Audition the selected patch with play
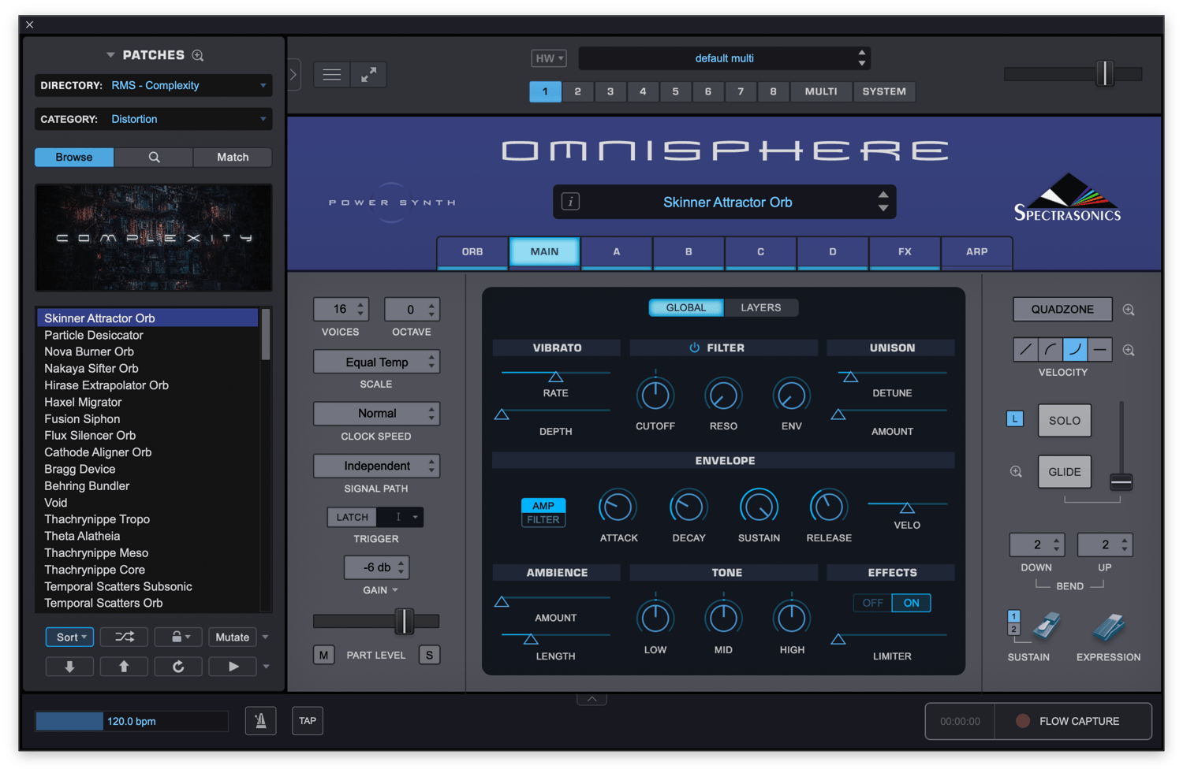The image size is (1183, 773). tap(233, 667)
